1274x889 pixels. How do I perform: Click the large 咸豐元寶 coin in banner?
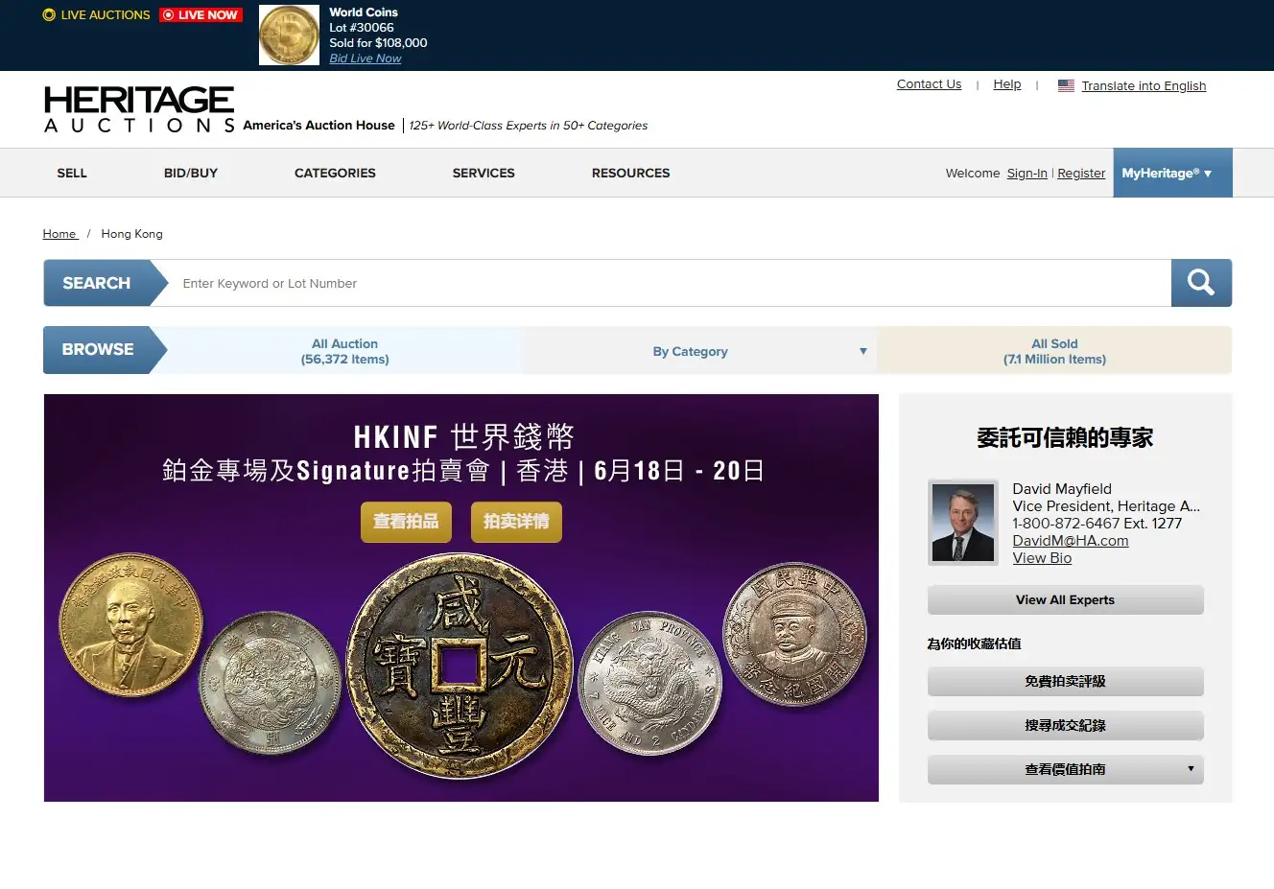[459, 666]
